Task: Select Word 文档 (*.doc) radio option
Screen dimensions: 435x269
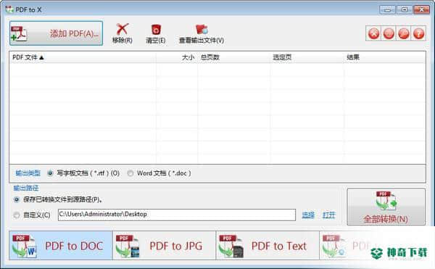Action: [130, 173]
